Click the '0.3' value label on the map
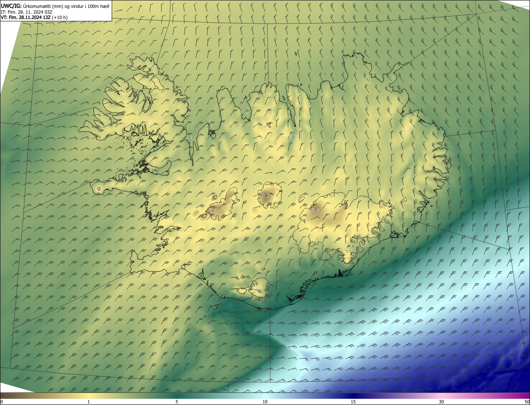Viewport: 530px width, 405px height. [x=265, y=196]
